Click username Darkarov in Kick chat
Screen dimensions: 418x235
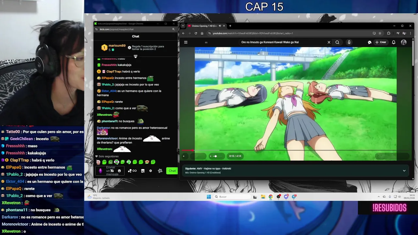pos(103,128)
